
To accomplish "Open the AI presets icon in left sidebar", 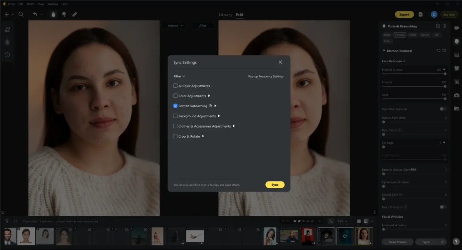I will [7, 30].
